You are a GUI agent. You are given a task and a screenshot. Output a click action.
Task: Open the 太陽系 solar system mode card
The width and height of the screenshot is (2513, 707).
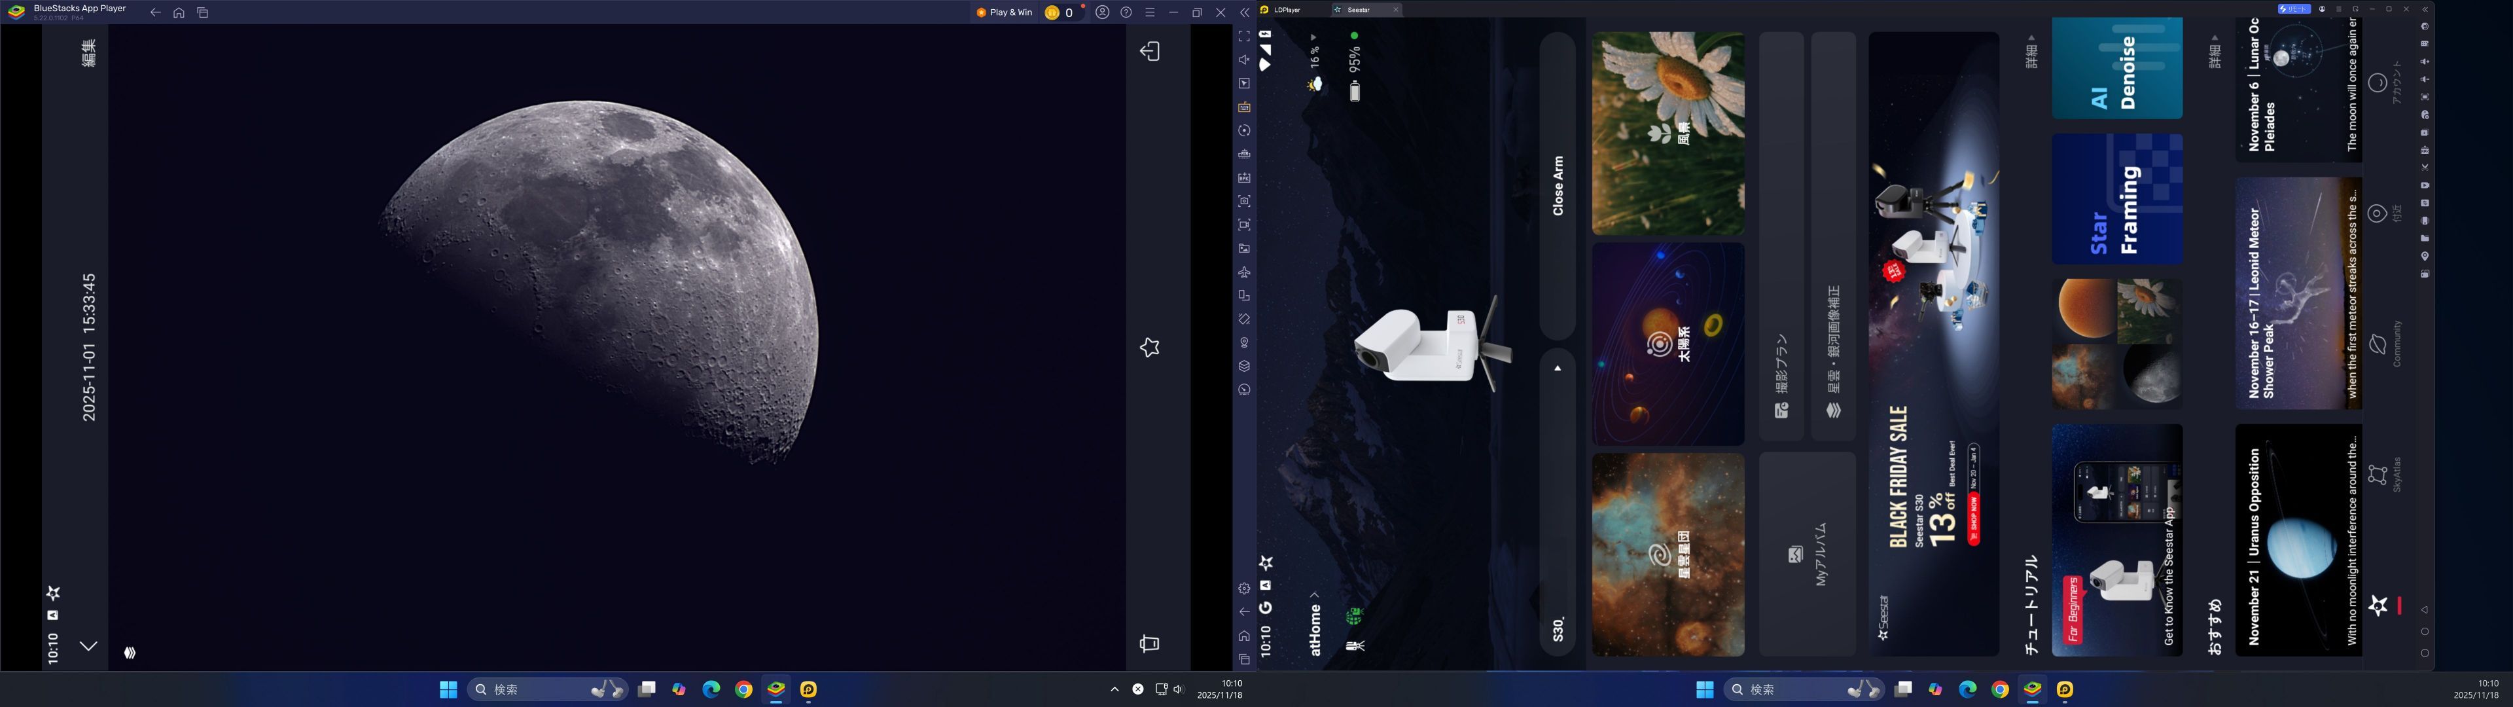tap(1667, 344)
